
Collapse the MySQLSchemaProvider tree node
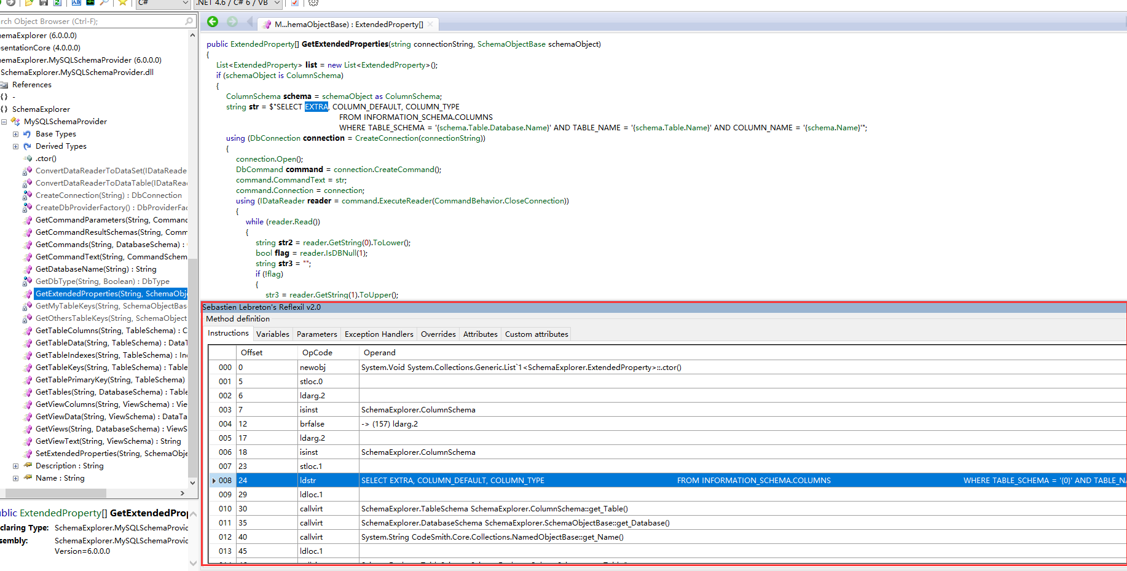[4, 122]
